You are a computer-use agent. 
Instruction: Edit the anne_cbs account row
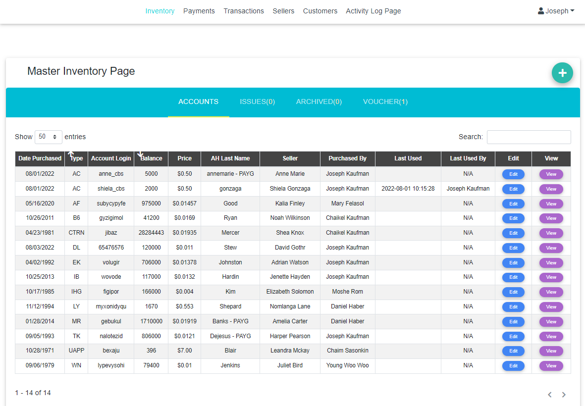click(x=513, y=174)
